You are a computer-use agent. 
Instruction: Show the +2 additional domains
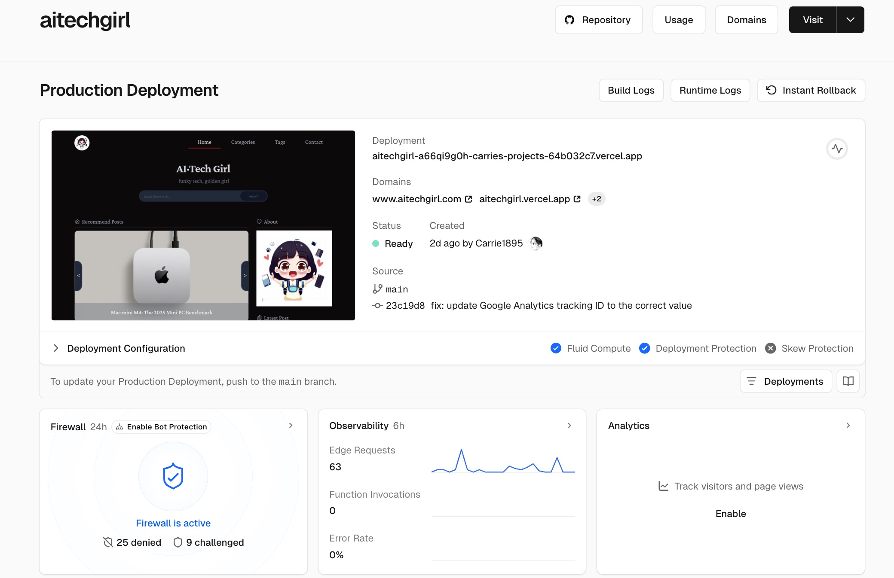pyautogui.click(x=596, y=199)
